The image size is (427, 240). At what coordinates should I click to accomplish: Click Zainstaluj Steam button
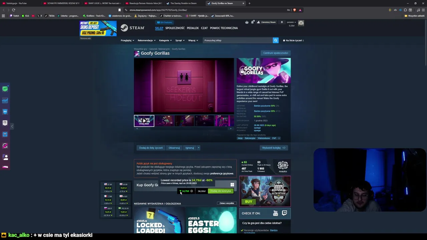266,22
